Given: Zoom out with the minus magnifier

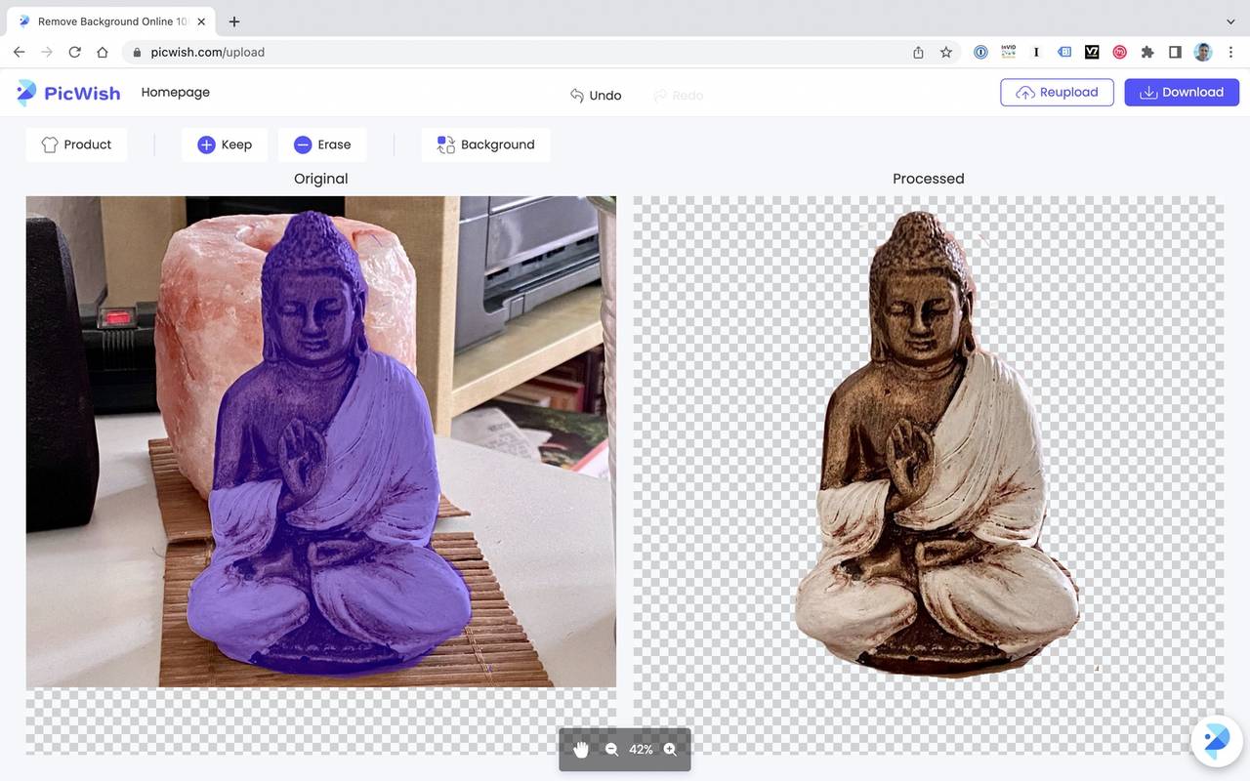Looking at the screenshot, I should (x=611, y=750).
